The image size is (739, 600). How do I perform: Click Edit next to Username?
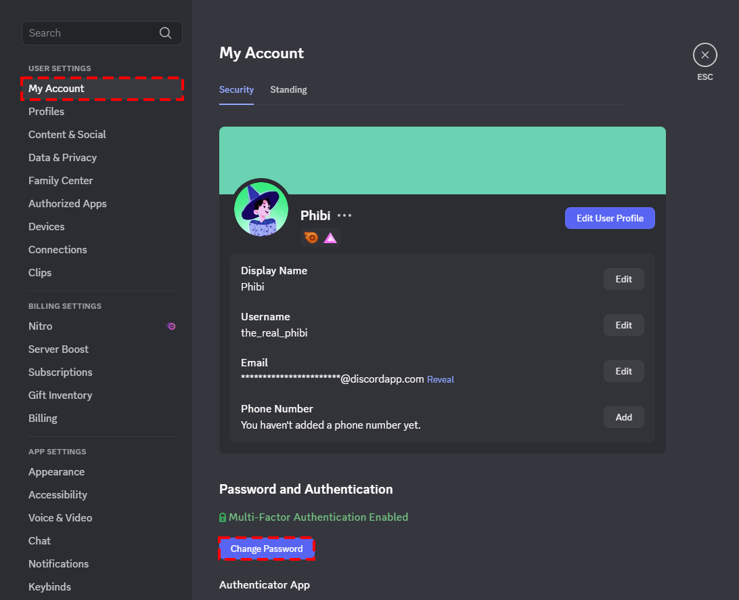(623, 325)
